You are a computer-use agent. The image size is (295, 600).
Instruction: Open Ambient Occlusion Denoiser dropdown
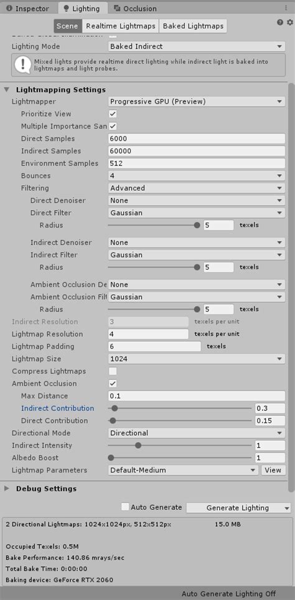coord(197,285)
